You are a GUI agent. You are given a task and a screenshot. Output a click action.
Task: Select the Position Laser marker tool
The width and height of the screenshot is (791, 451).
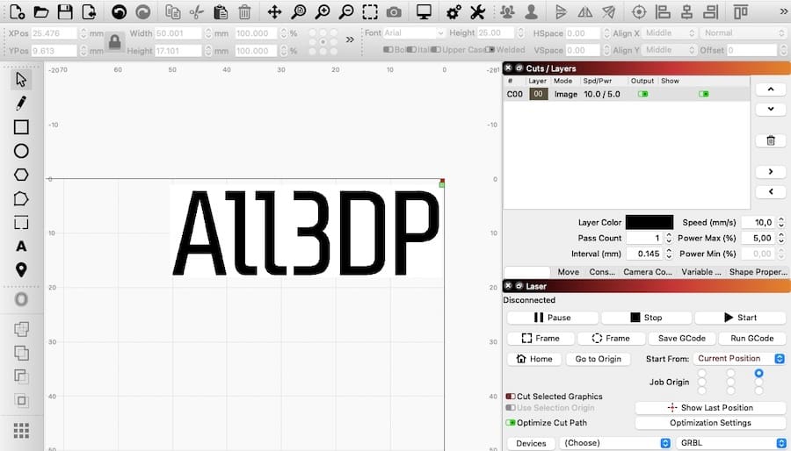(21, 269)
